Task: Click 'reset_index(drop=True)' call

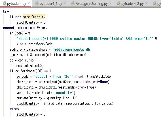Action: click(77, 87)
